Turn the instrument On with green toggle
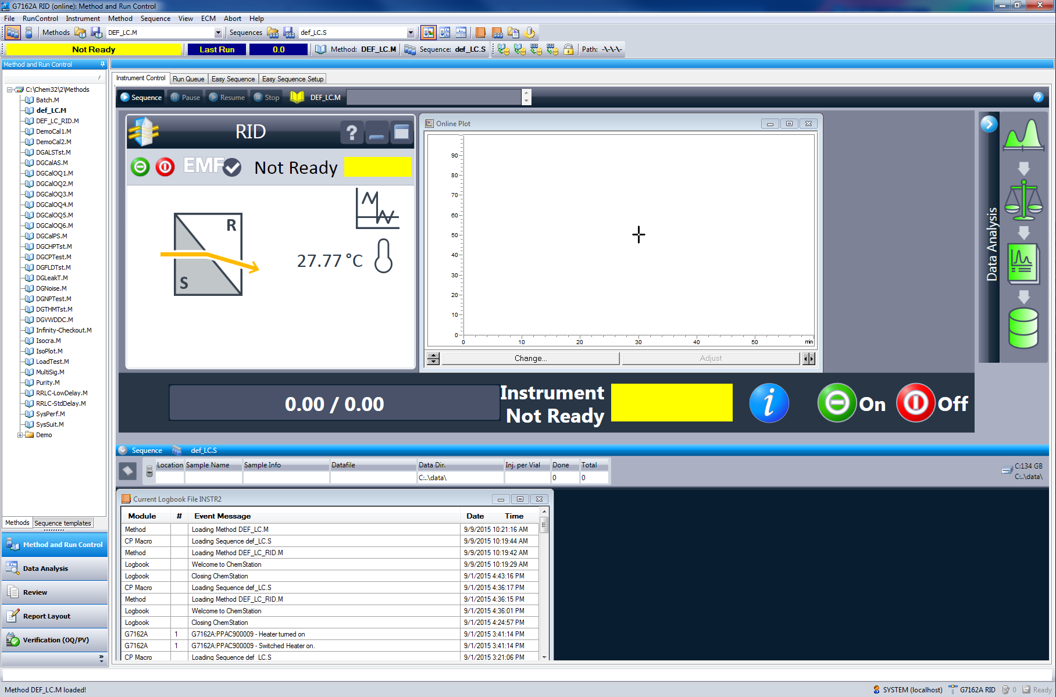Image resolution: width=1056 pixels, height=697 pixels. [836, 403]
